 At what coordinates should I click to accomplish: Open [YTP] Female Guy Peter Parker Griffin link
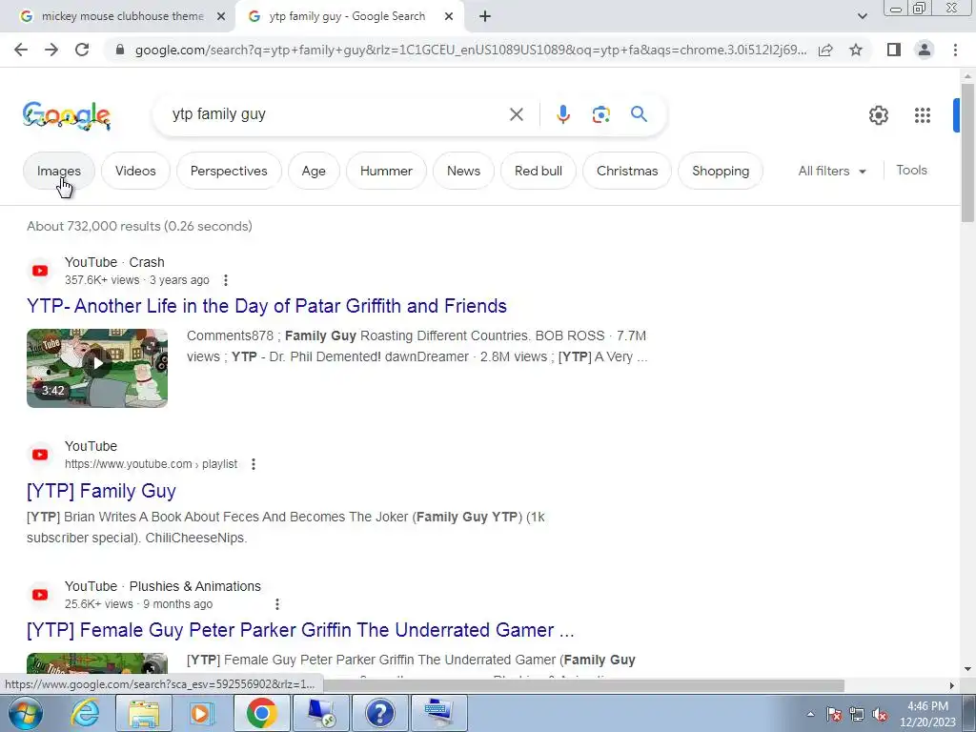300,630
